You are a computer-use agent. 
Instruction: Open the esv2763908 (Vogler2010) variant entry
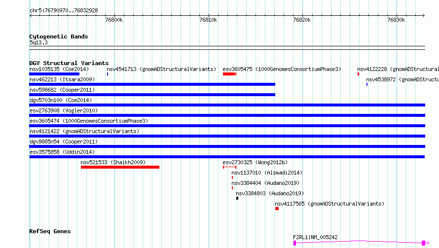[64, 110]
